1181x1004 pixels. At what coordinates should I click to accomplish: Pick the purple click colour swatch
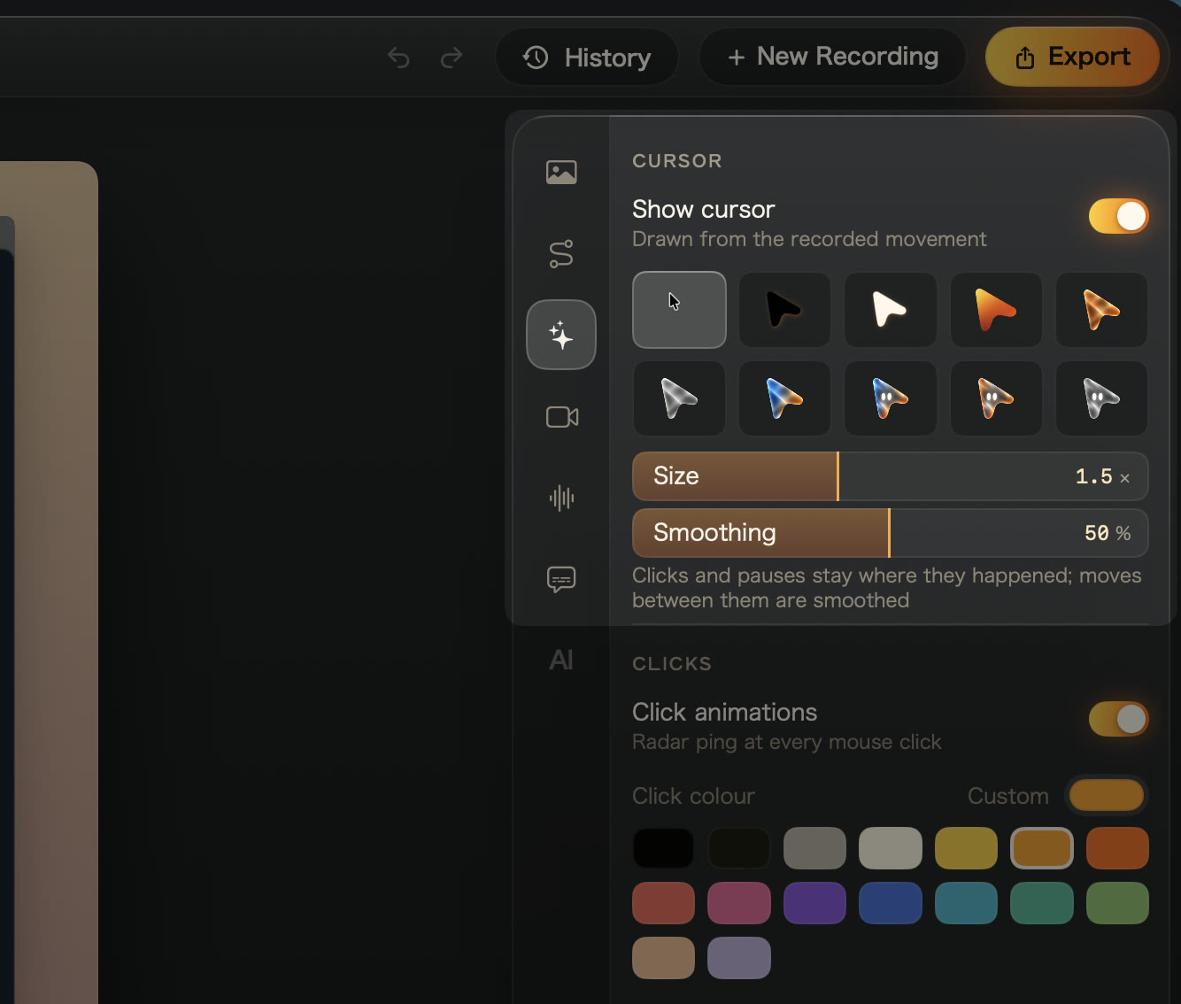pyautogui.click(x=814, y=903)
